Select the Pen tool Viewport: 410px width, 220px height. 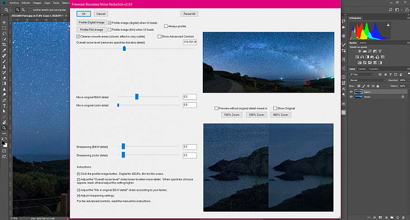click(x=4, y=101)
